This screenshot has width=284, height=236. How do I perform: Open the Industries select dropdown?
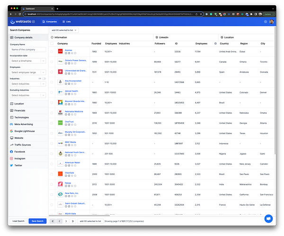coord(28,84)
